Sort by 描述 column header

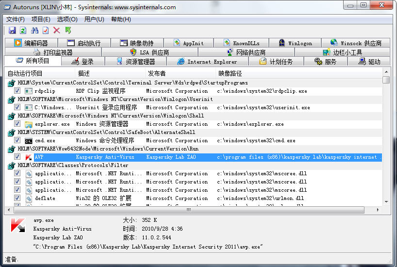(x=110, y=73)
